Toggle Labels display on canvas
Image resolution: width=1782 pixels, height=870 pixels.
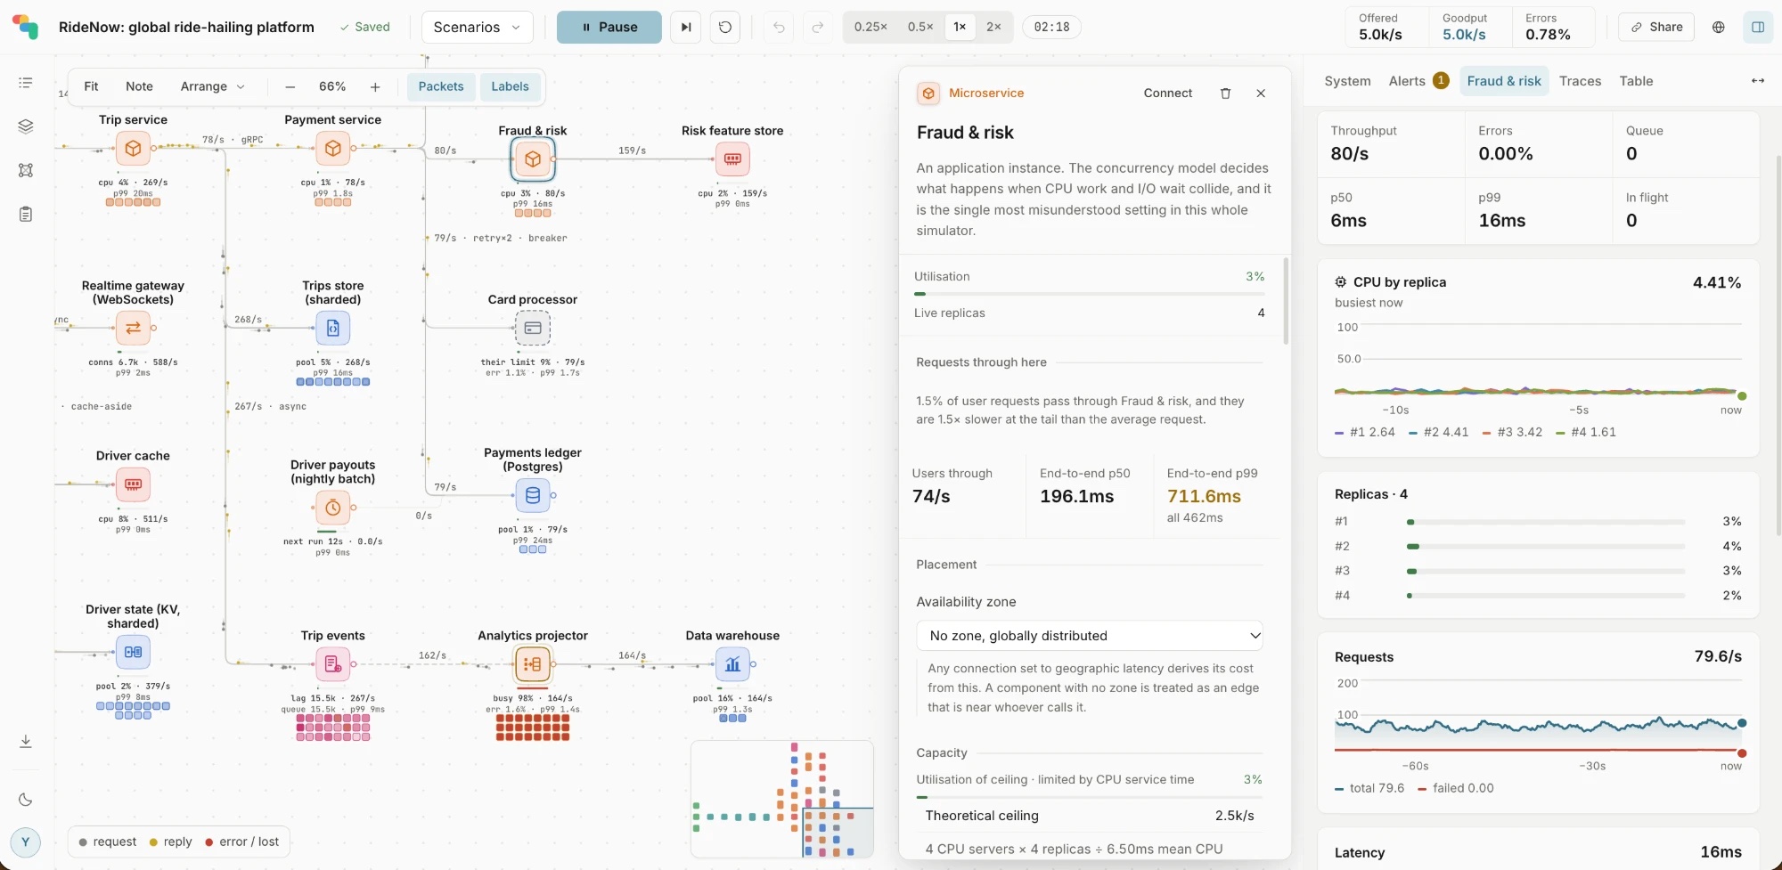coord(510,86)
